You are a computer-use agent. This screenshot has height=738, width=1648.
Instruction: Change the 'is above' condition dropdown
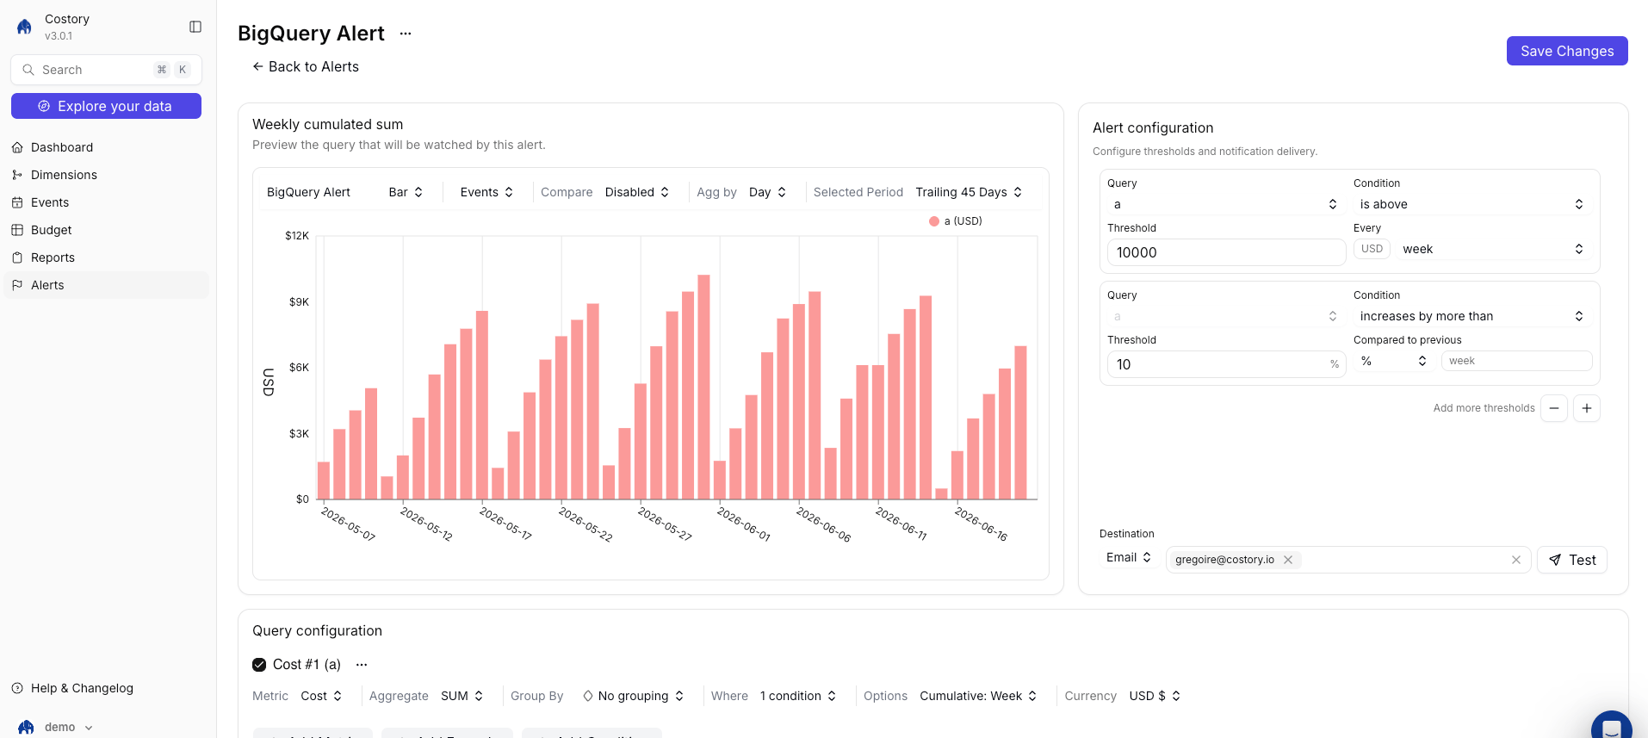pyautogui.click(x=1471, y=204)
